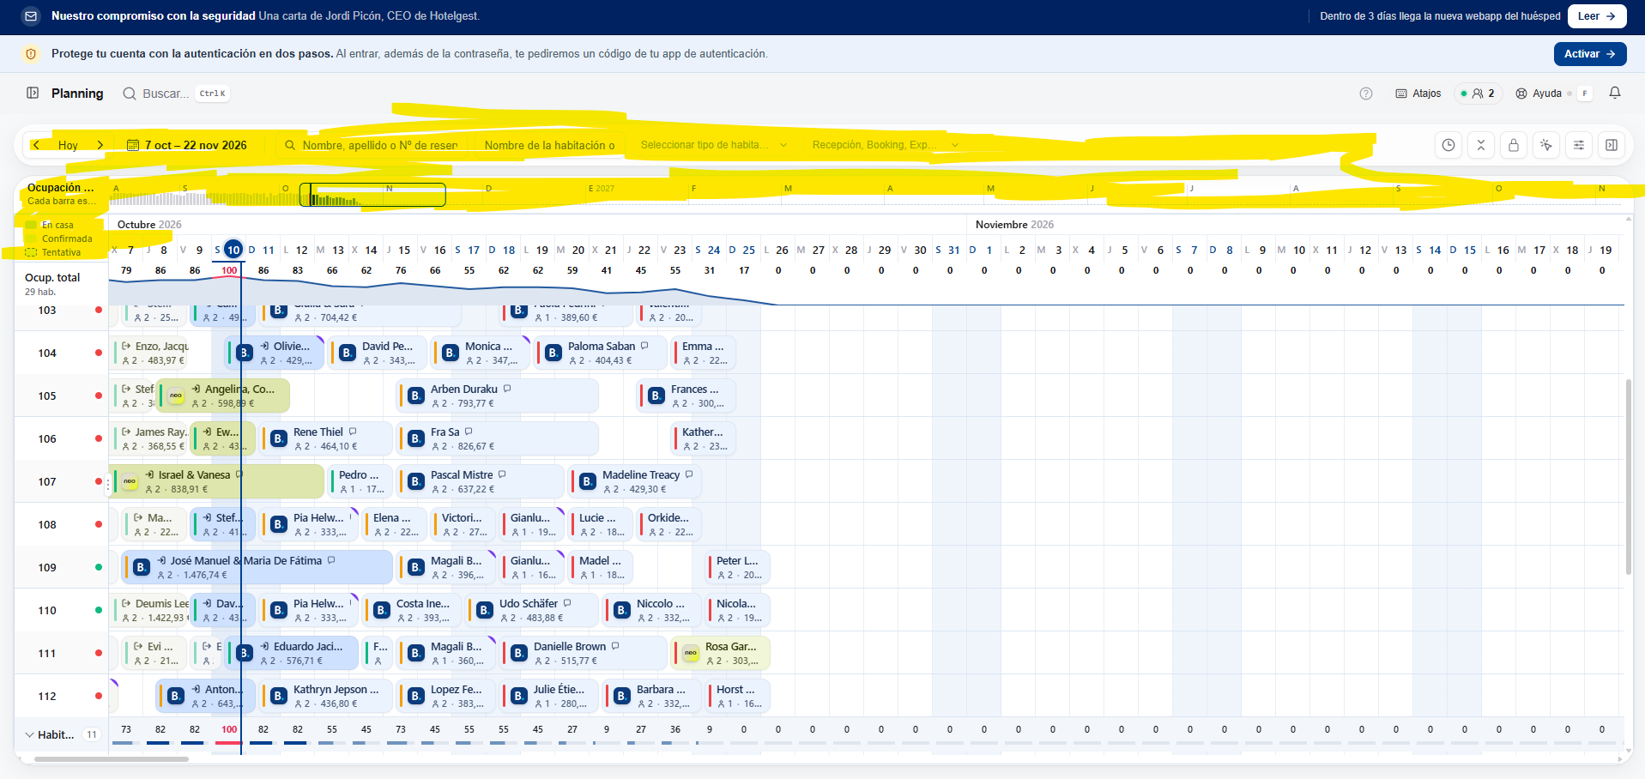This screenshot has height=779, width=1645.
Task: Toggle the padlock lock icon
Action: point(1514,145)
